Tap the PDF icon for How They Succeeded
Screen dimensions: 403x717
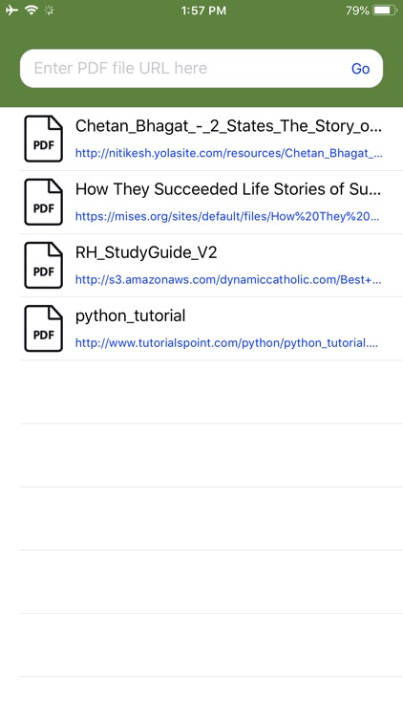pyautogui.click(x=43, y=202)
